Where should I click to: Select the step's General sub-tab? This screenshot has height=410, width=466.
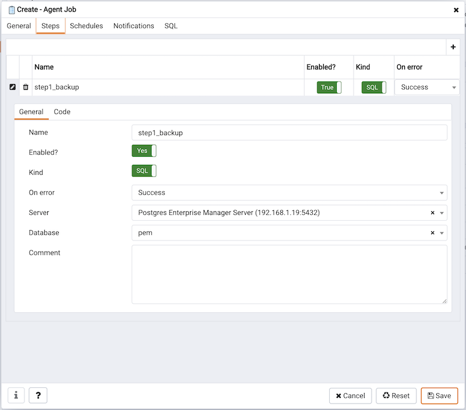tap(31, 112)
